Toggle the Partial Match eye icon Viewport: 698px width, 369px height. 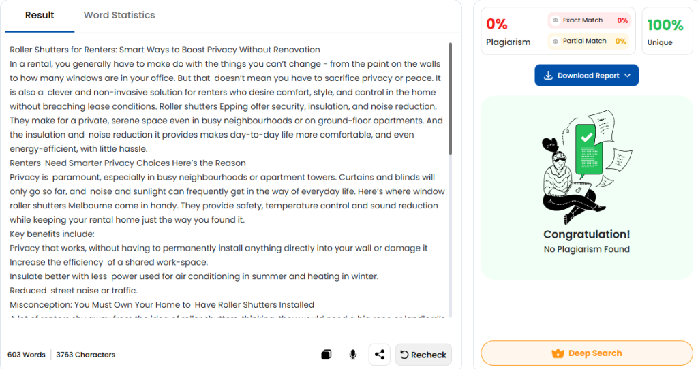point(556,41)
